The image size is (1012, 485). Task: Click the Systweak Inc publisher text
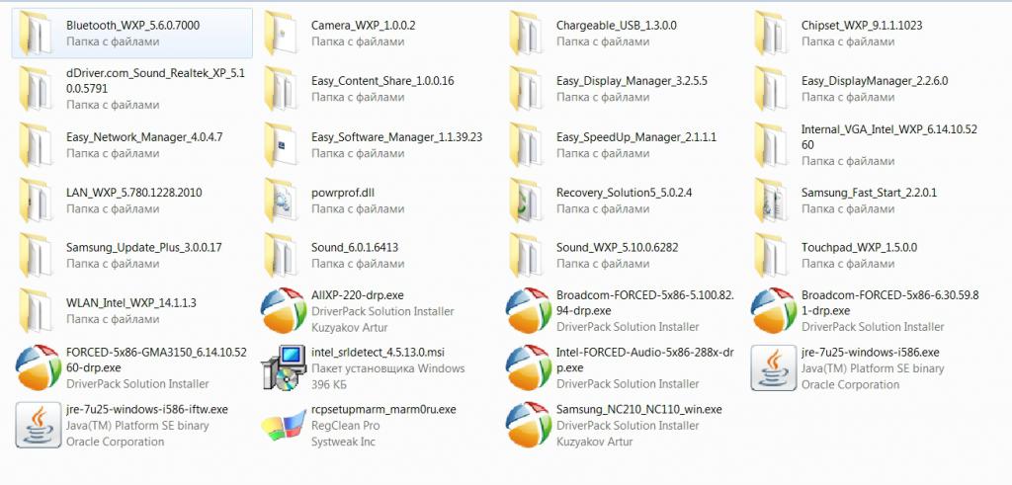click(343, 442)
